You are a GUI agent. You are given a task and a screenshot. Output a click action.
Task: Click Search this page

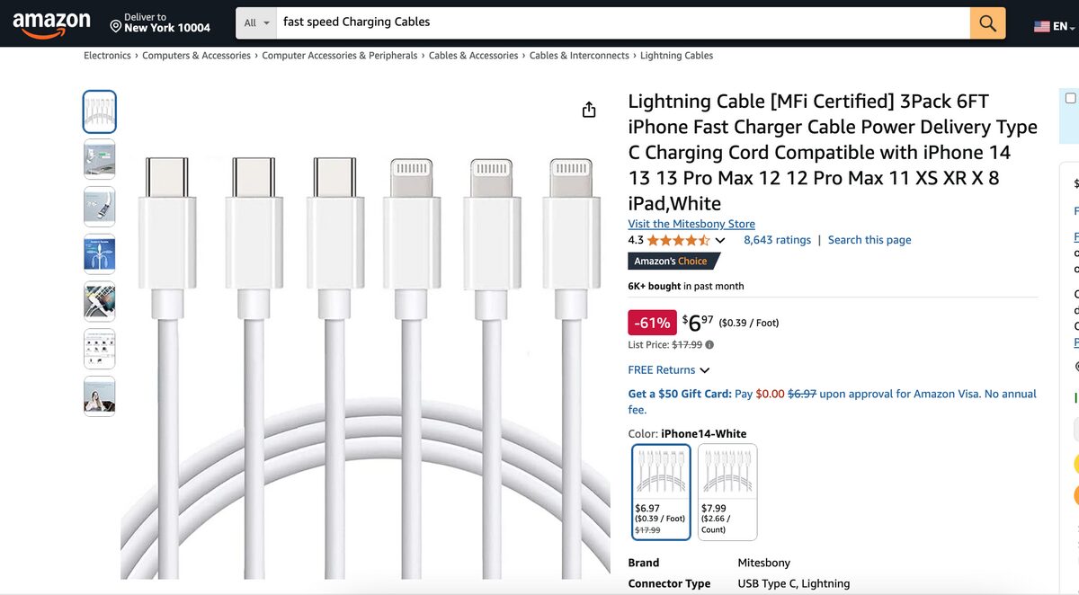[869, 239]
